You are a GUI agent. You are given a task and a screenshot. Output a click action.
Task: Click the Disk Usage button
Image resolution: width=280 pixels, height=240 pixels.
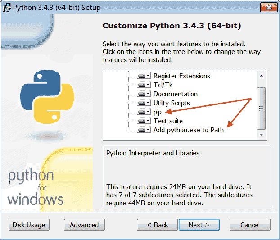coord(29,225)
